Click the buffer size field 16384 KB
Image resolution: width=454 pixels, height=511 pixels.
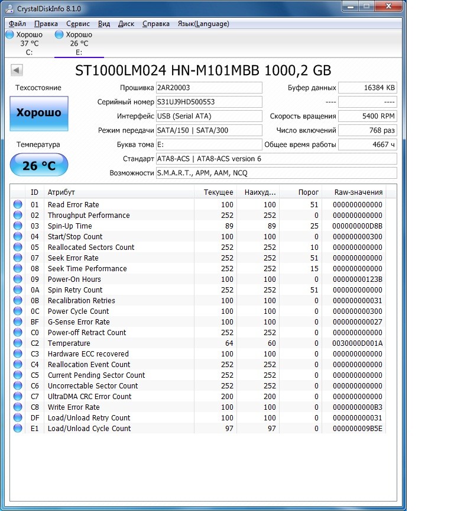[368, 88]
